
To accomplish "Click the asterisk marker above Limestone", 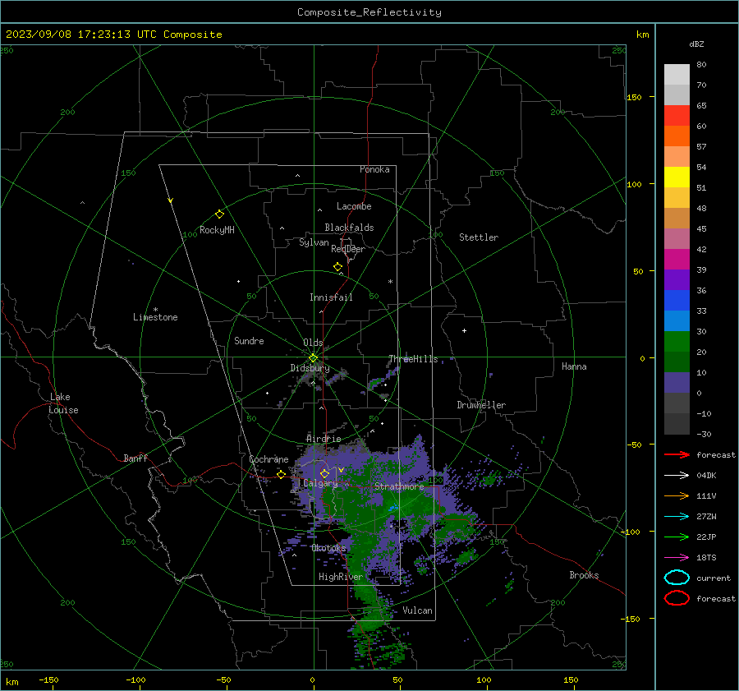I will point(155,310).
